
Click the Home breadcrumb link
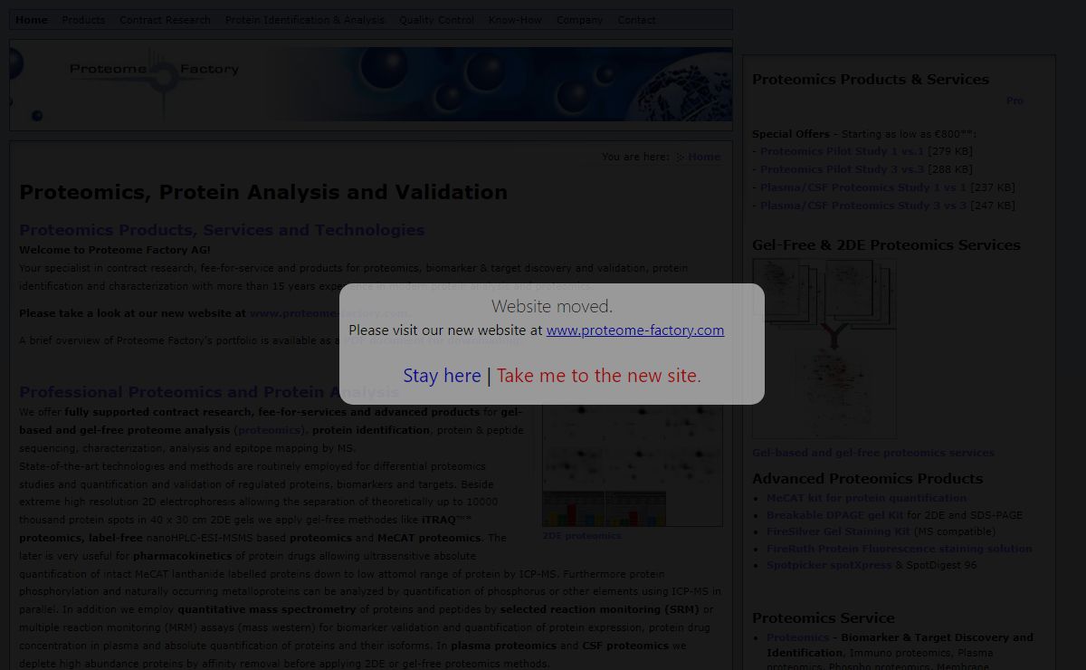click(x=704, y=157)
